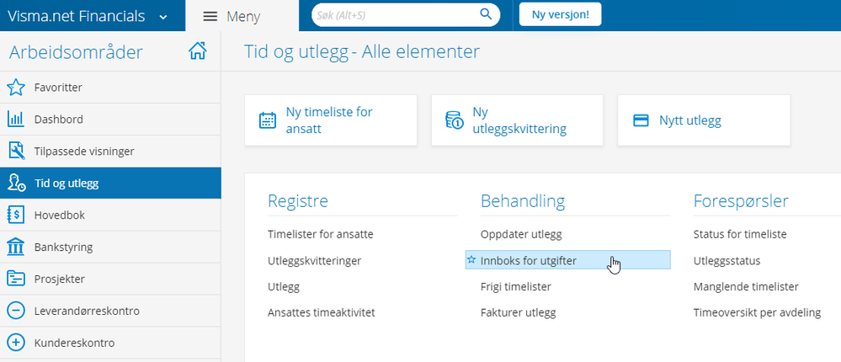Click the Bankstyring bank icon
841x362 pixels.
click(15, 248)
